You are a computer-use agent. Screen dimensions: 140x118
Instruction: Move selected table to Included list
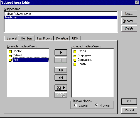[61, 52]
